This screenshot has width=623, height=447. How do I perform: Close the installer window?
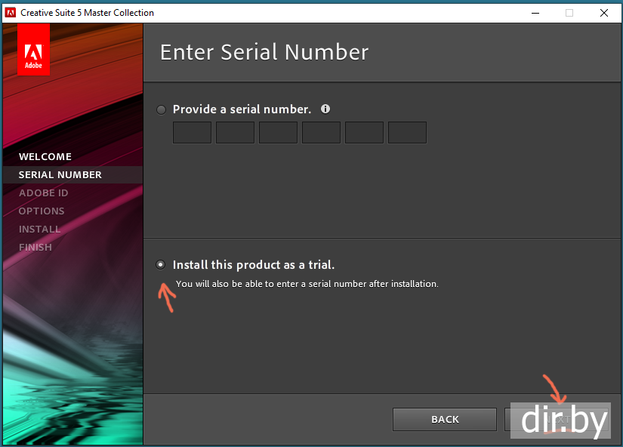coord(604,13)
